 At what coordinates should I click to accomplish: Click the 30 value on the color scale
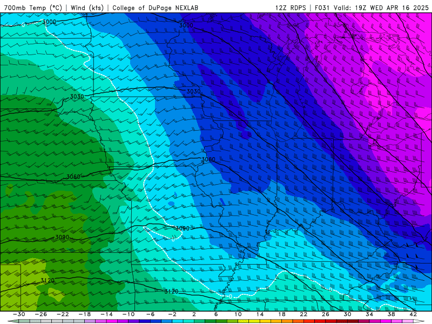347,314
